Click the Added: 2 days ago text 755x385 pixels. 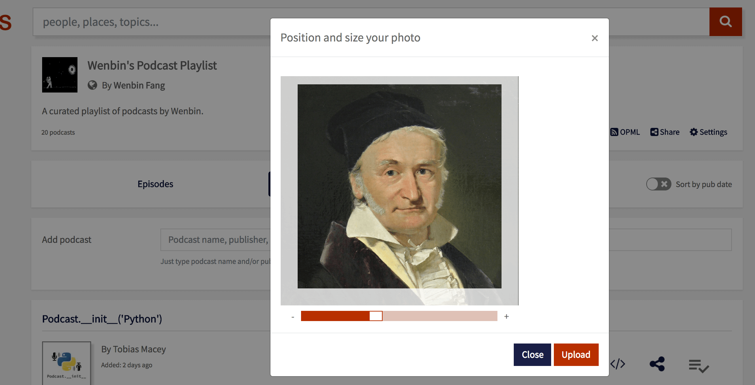click(x=126, y=365)
